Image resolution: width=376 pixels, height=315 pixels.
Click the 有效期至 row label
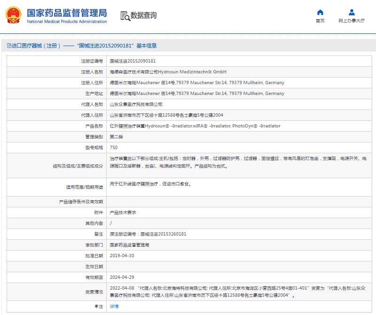tap(94, 277)
